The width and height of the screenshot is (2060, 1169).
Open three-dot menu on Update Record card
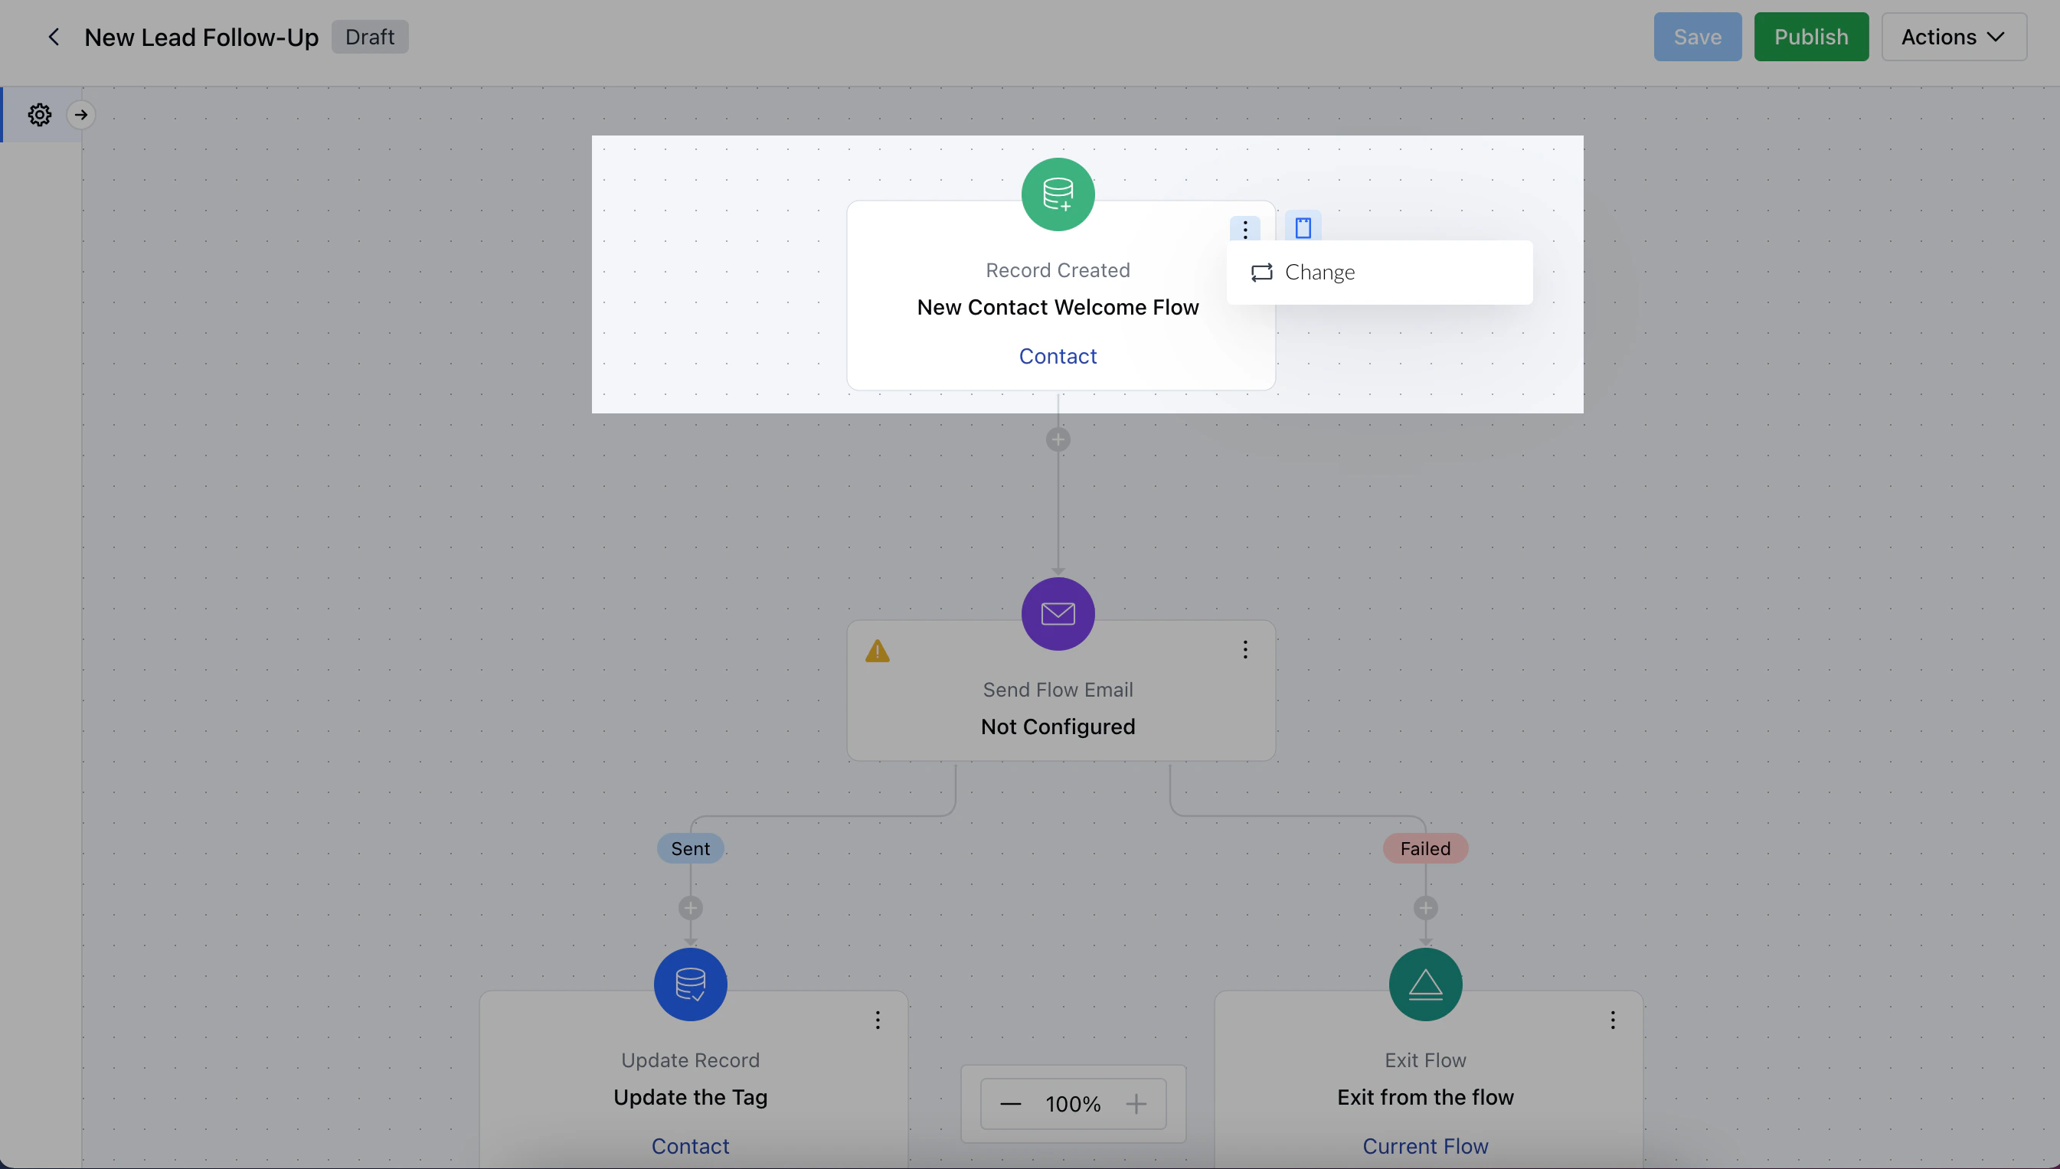click(877, 1020)
